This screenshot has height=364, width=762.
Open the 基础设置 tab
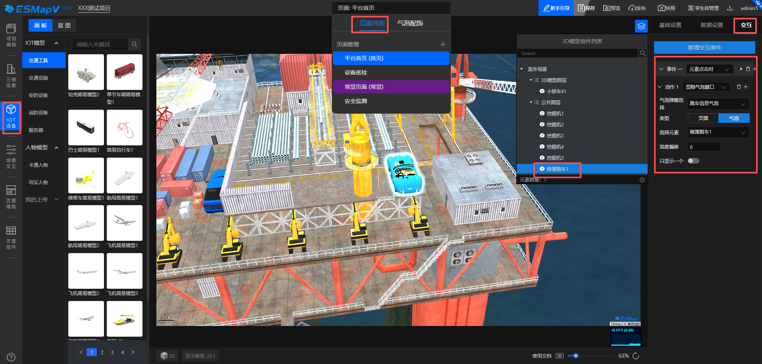670,25
